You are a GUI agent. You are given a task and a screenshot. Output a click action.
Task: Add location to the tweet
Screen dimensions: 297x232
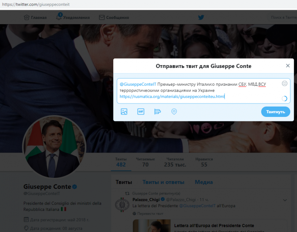174,112
